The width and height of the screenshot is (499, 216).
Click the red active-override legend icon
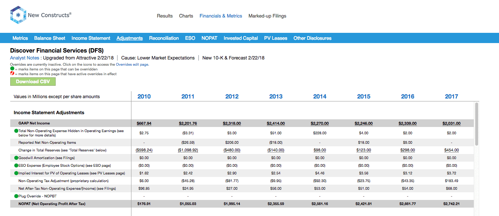pyautogui.click(x=12, y=74)
